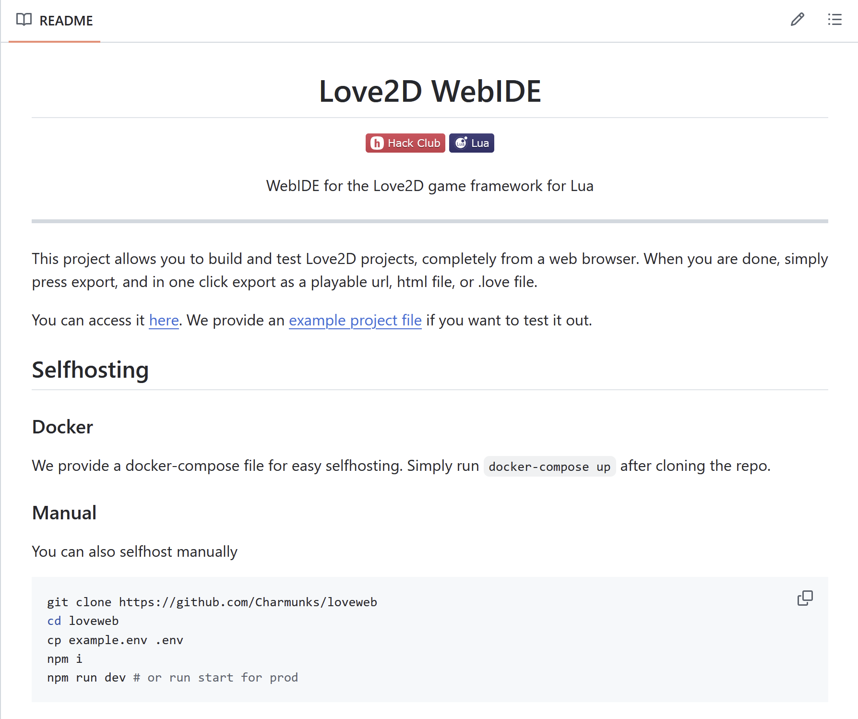Click the "cp example.env .env" code line
This screenshot has height=719, width=858.
coord(115,640)
